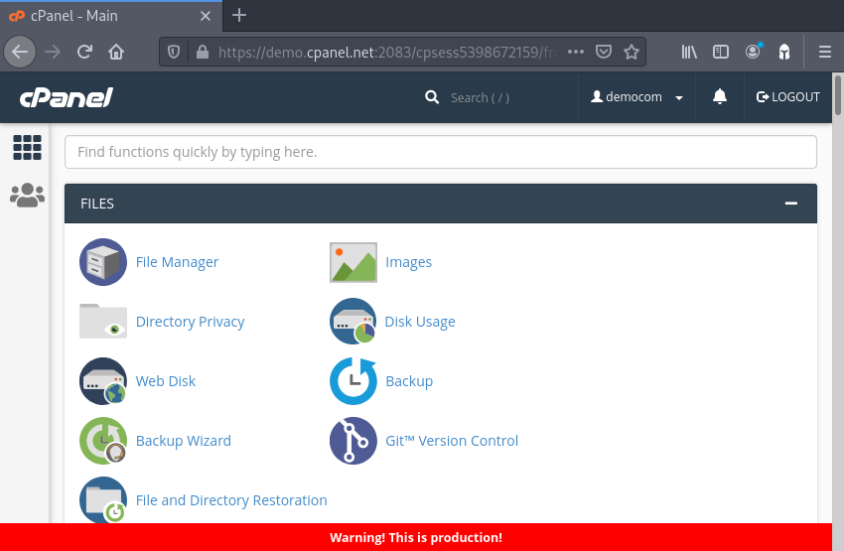This screenshot has height=551, width=844.
Task: Save page to Pocket icon
Action: pos(604,52)
